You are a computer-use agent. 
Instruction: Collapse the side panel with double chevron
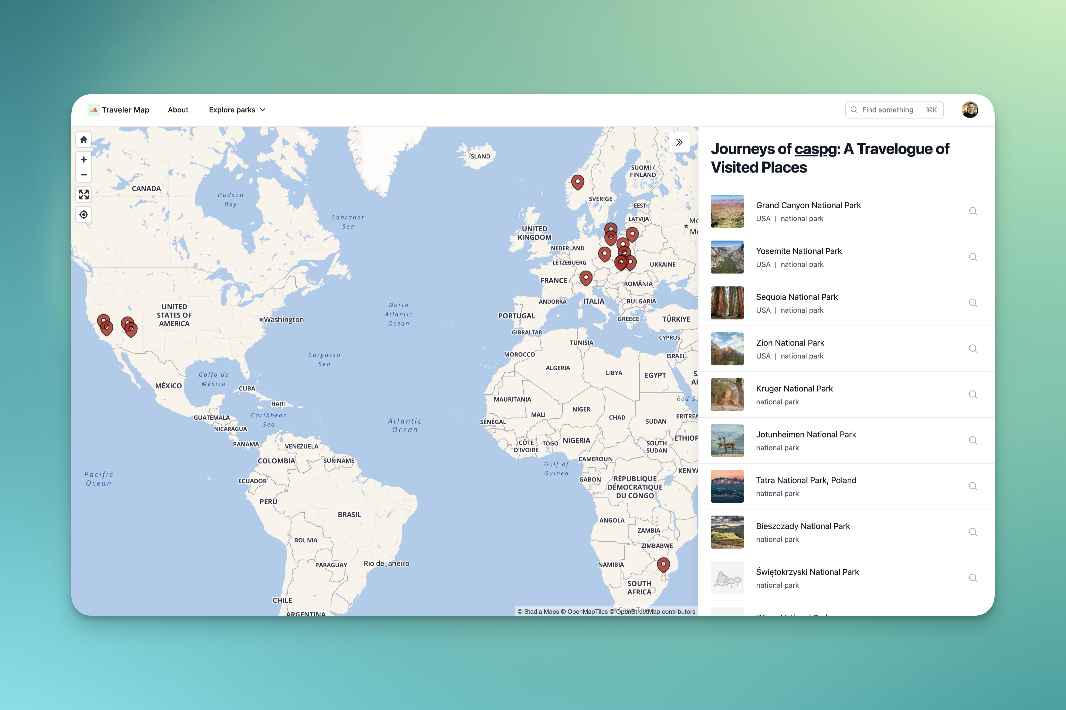pyautogui.click(x=679, y=142)
